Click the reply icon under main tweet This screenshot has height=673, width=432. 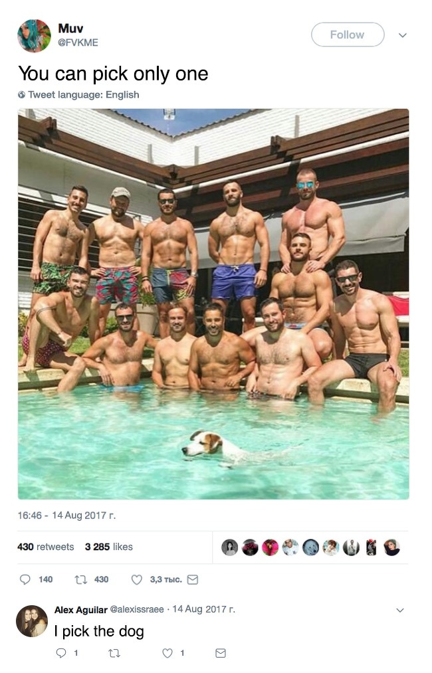25,579
